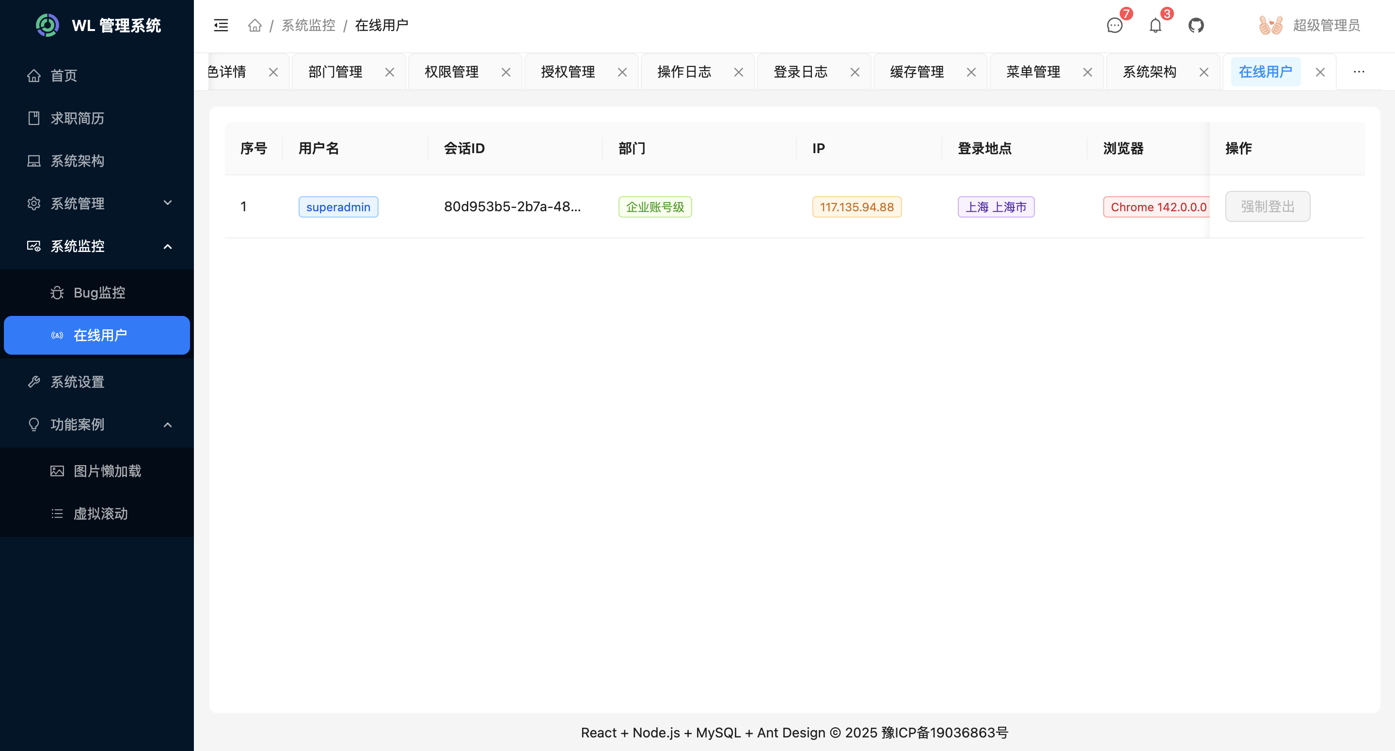Click the 虚拟滚动 list icon
The width and height of the screenshot is (1395, 751).
click(57, 513)
